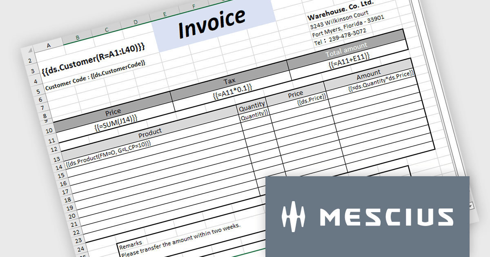Click the dark gray 'Price' summary header
The height and width of the screenshot is (257, 490).
click(113, 112)
